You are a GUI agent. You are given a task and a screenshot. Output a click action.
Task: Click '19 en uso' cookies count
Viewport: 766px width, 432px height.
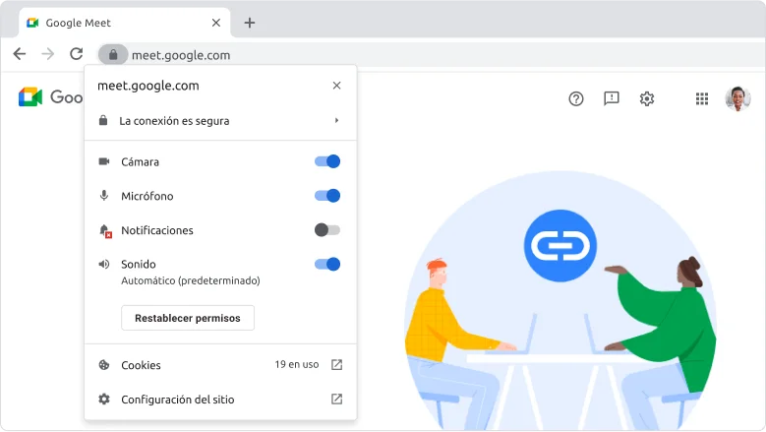point(297,364)
